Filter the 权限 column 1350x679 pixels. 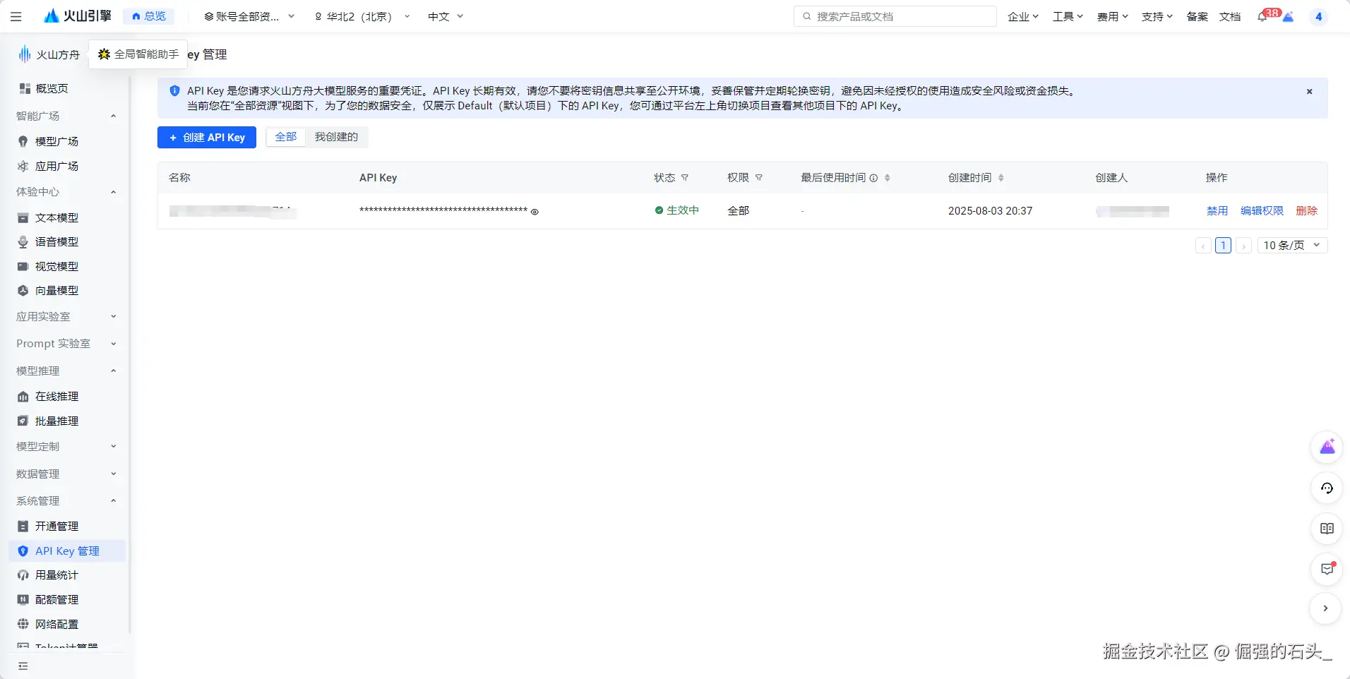[759, 178]
